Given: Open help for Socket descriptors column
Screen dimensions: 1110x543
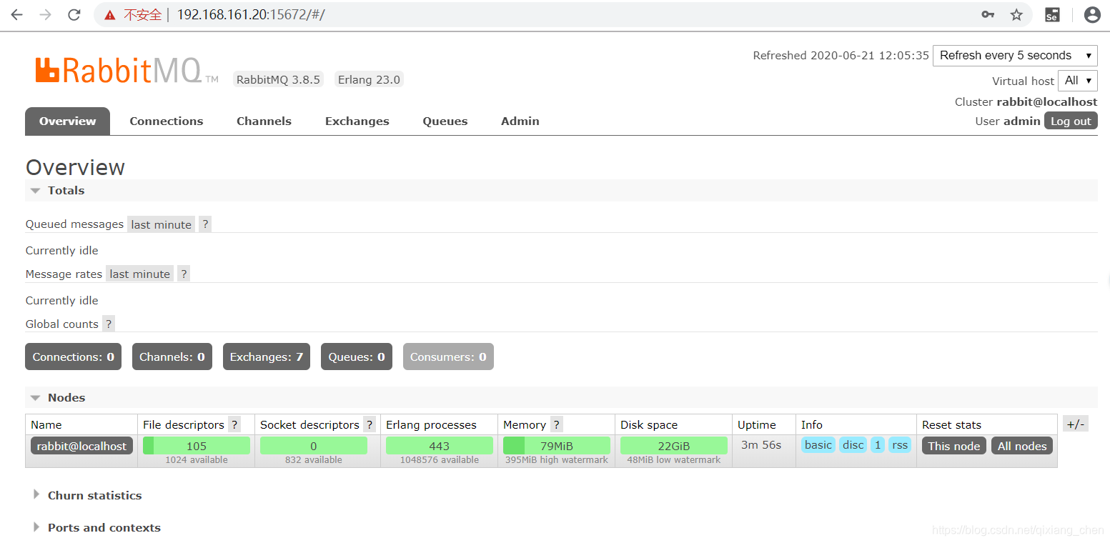Looking at the screenshot, I should pos(370,424).
